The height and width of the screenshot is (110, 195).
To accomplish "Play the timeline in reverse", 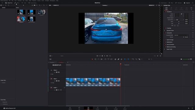I will (x=100, y=56).
